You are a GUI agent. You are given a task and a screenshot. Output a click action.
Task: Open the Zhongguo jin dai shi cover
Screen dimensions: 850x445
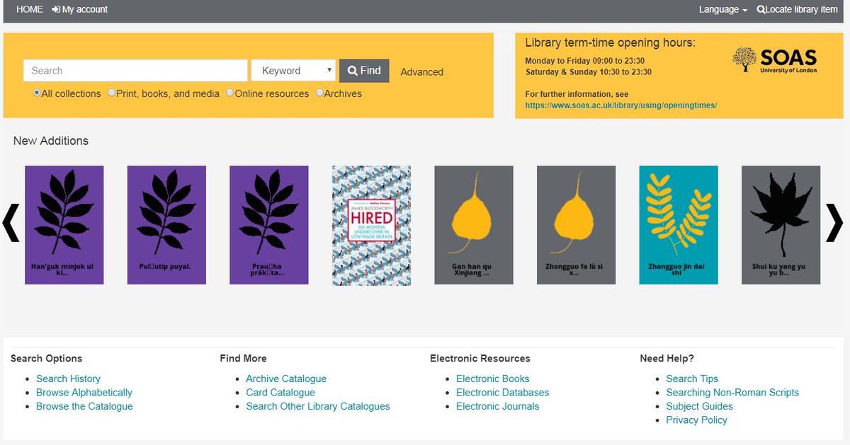(678, 225)
